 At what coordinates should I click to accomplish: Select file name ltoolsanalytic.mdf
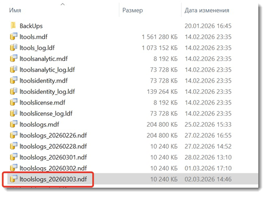(x=44, y=59)
